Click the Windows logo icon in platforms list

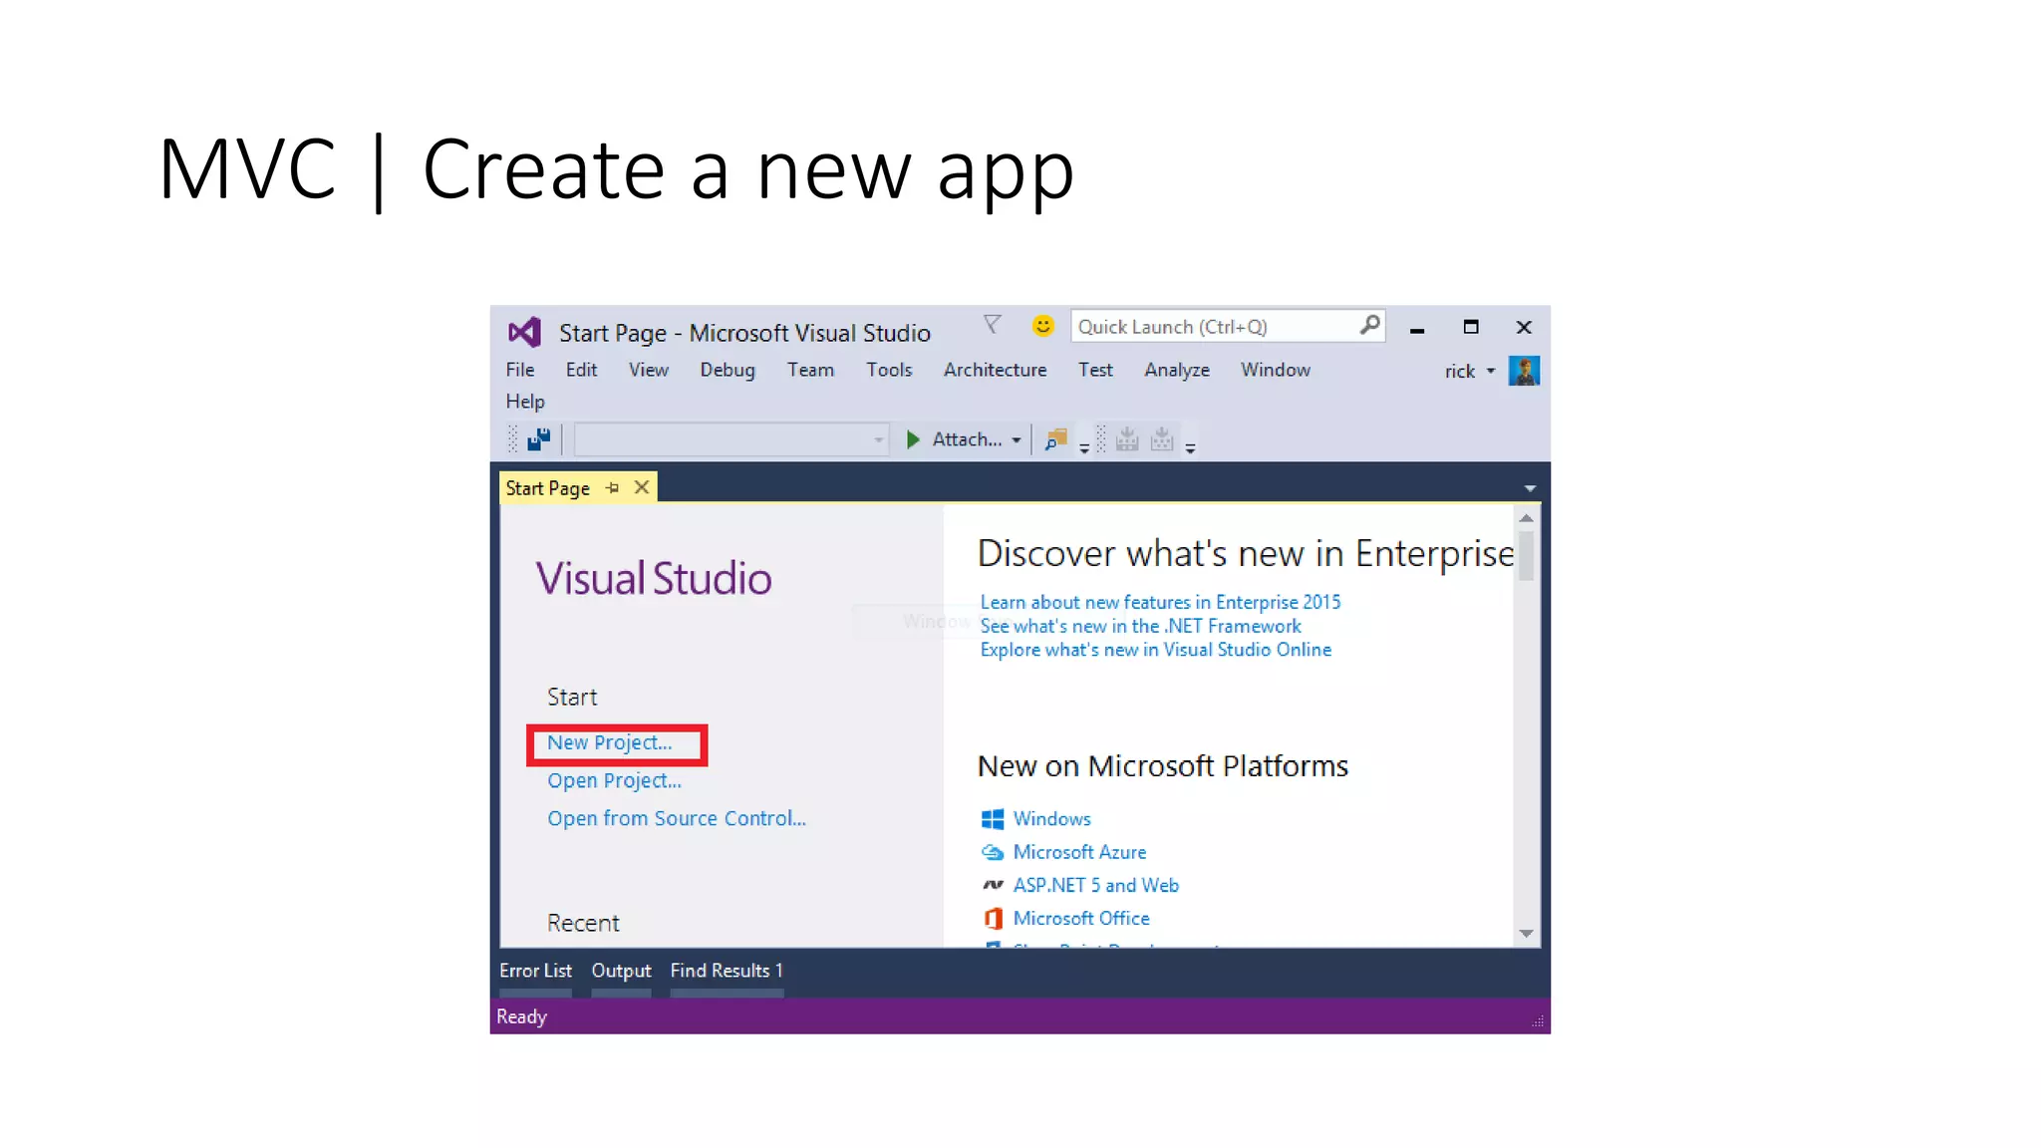993,819
